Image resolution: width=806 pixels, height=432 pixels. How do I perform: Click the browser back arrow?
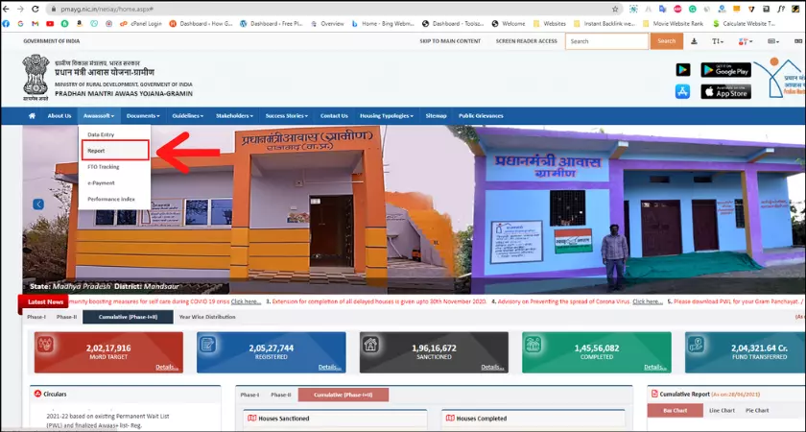point(6,10)
